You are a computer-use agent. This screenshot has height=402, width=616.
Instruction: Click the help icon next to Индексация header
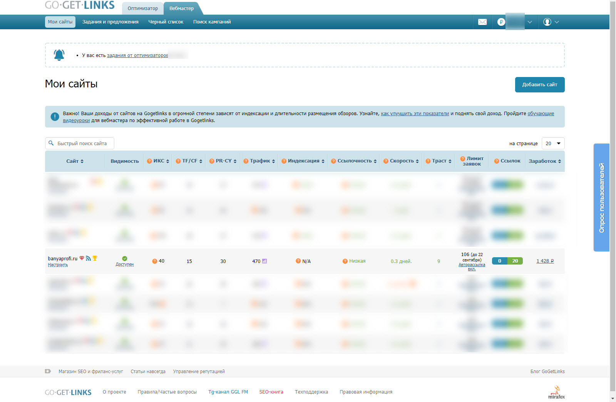(x=284, y=161)
